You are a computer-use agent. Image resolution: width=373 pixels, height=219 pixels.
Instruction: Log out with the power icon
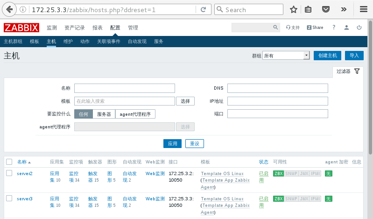pos(359,28)
